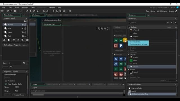Collapse Bullets Layer Properties panel chevron
Image resolution: width=180 pixels, height=101 pixels.
(x=26, y=45)
